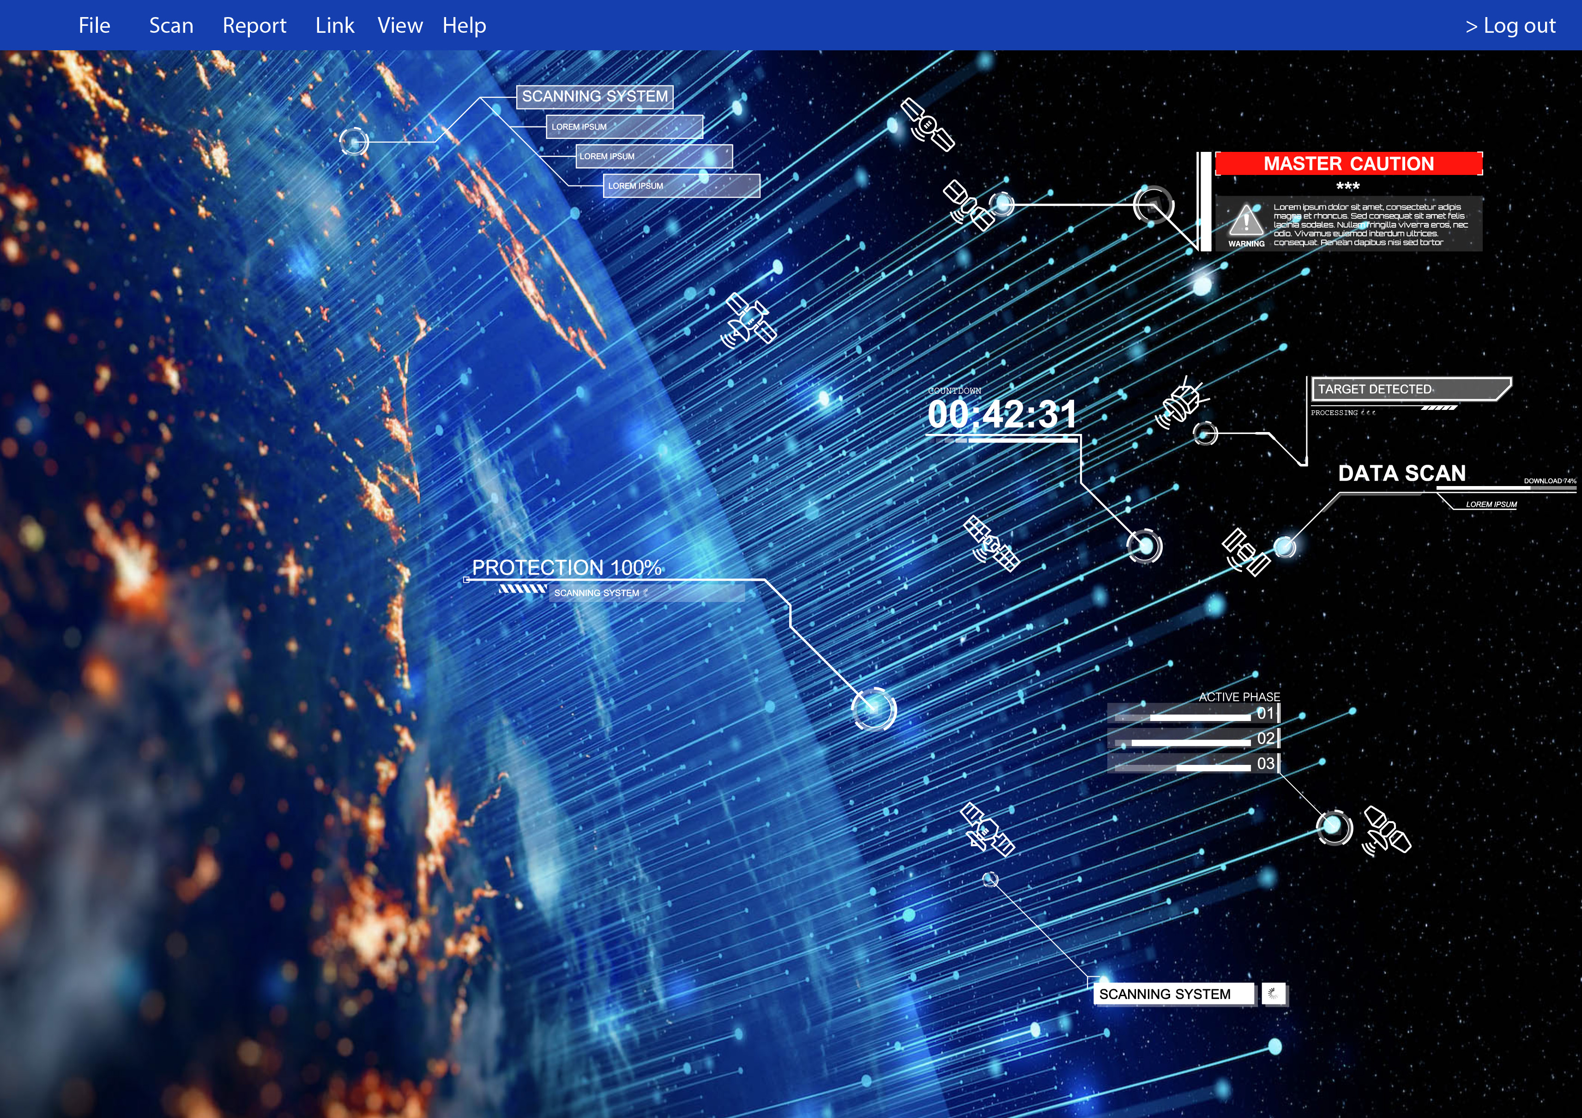
Task: Click the satellite icon right of the Active Phase node
Action: (x=1386, y=831)
